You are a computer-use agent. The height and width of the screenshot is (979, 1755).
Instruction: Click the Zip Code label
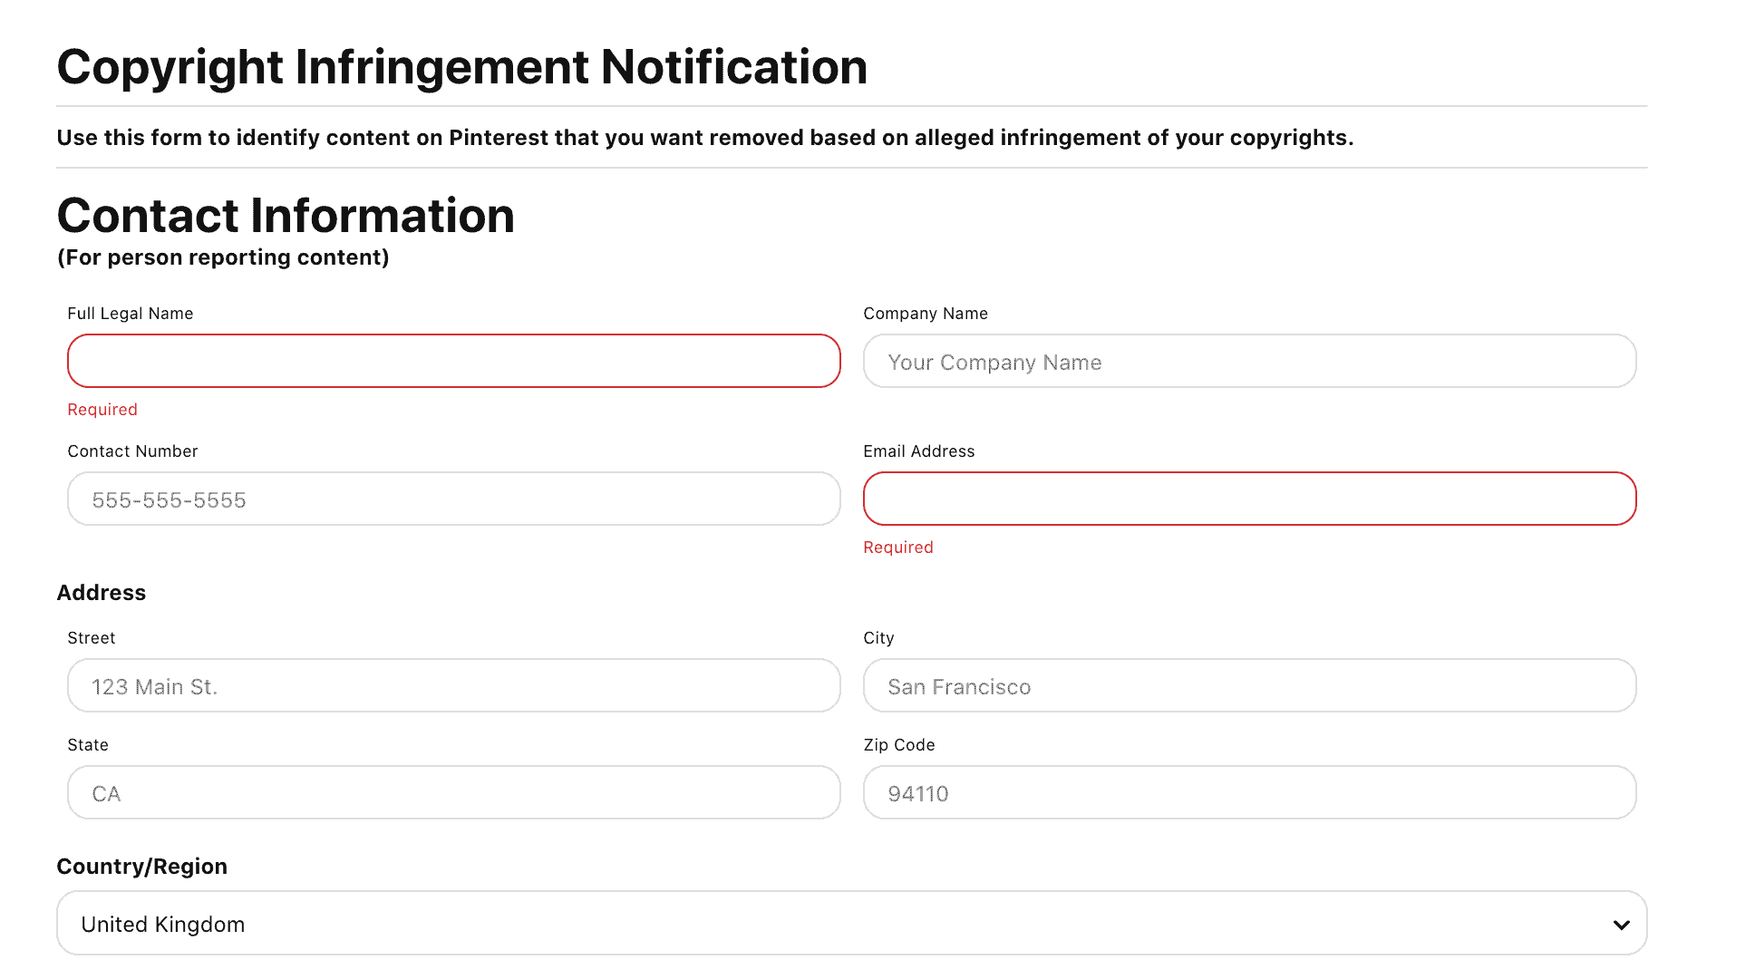click(899, 745)
